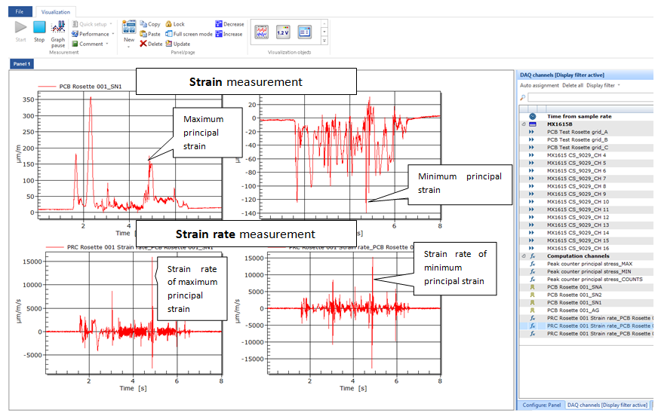The image size is (658, 419).
Task: Click fx icon of Peak counter principal stress_MAX
Action: click(533, 264)
